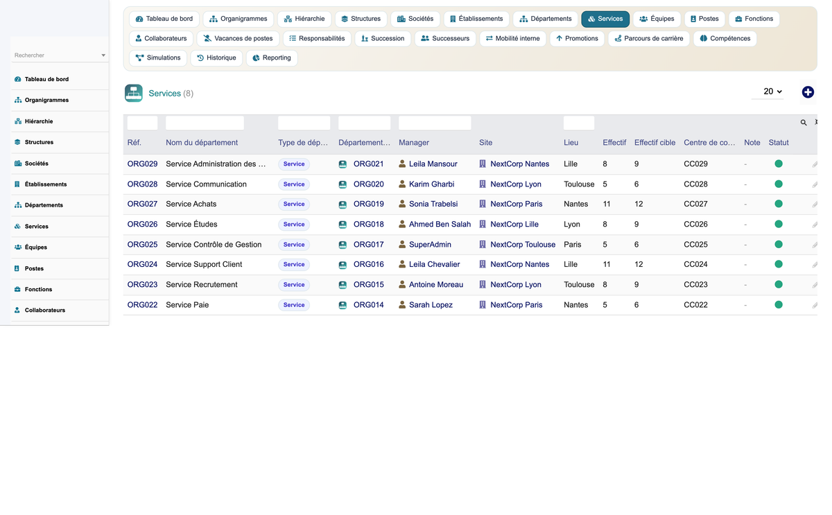
Task: Switch to the top Organigrammes tab
Action: click(239, 19)
